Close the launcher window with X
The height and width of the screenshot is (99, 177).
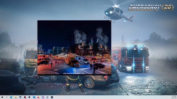click(x=110, y=21)
